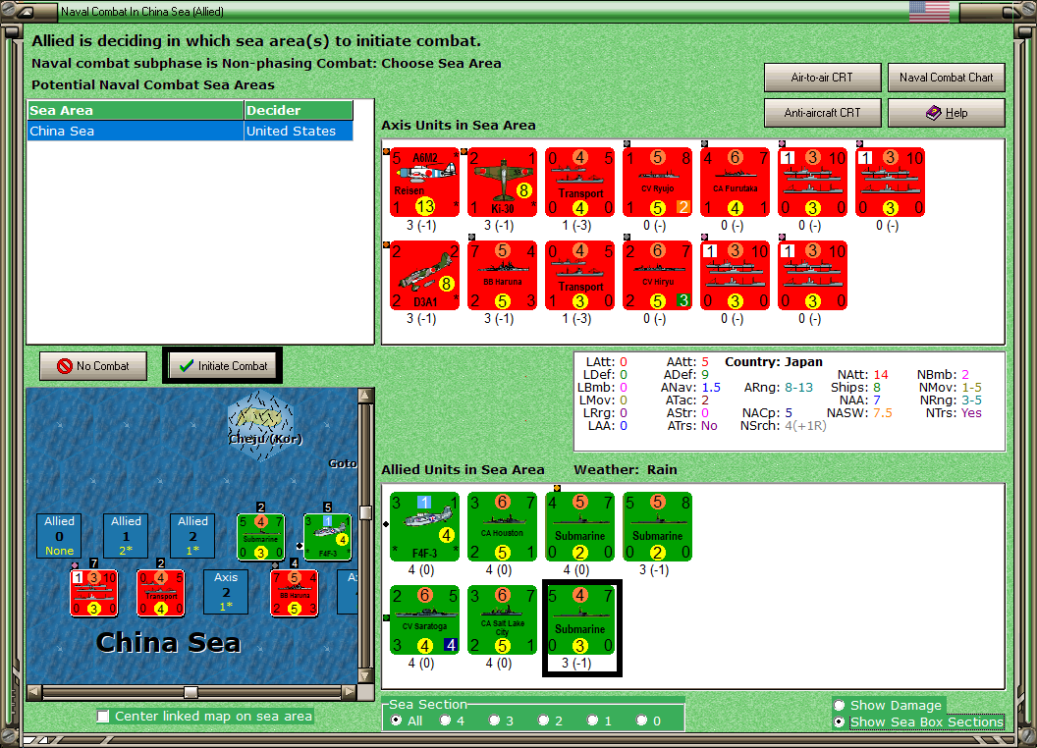This screenshot has height=748, width=1037.
Task: Select the CA Salt Lake City cruiser
Action: (502, 619)
